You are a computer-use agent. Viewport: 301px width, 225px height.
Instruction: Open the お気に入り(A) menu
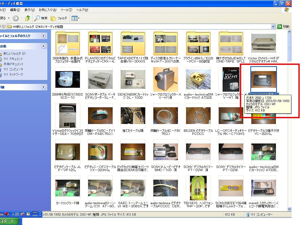48,10
